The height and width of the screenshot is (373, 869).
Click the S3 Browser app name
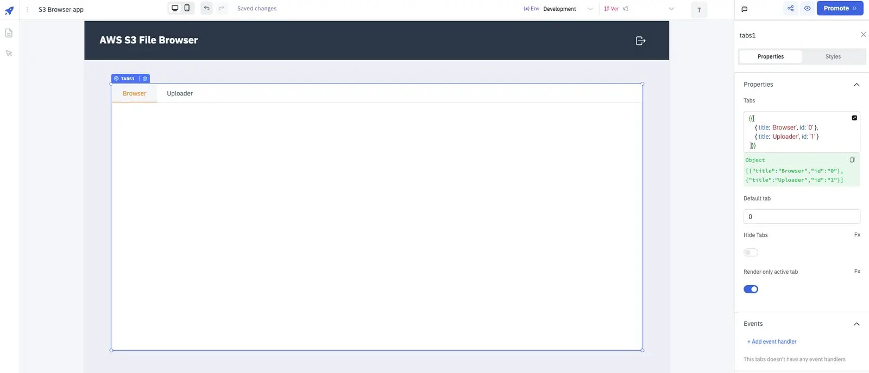coord(61,10)
